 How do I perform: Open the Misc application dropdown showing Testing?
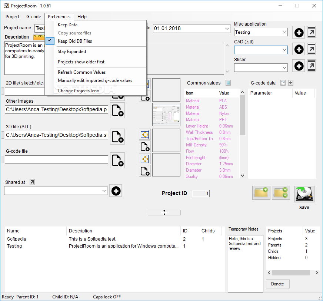[284, 32]
